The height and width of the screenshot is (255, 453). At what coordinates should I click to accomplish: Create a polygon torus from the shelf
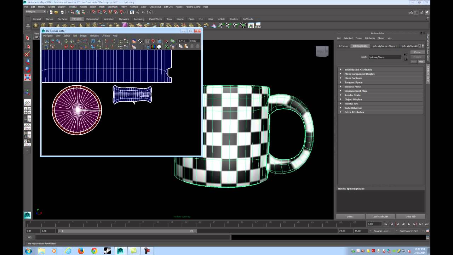click(x=73, y=25)
